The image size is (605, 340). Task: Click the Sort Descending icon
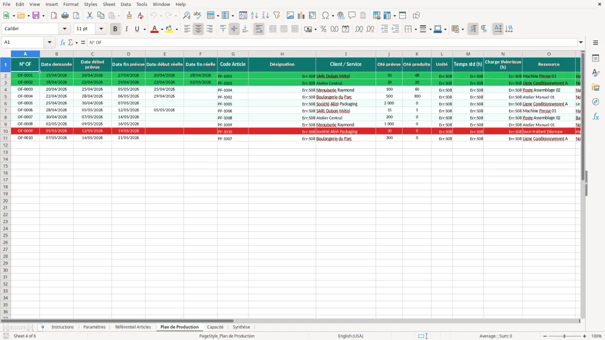(x=265, y=16)
